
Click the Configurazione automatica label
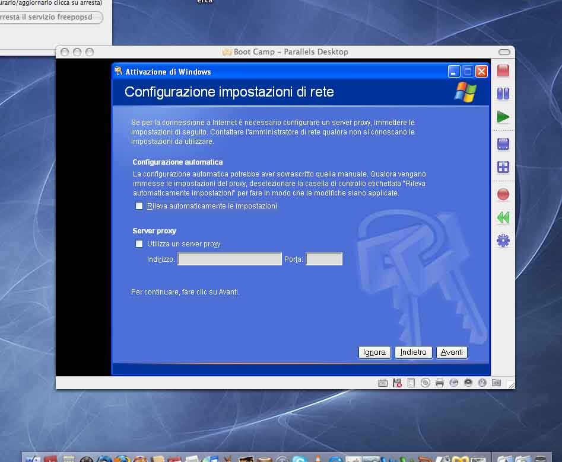pos(177,162)
